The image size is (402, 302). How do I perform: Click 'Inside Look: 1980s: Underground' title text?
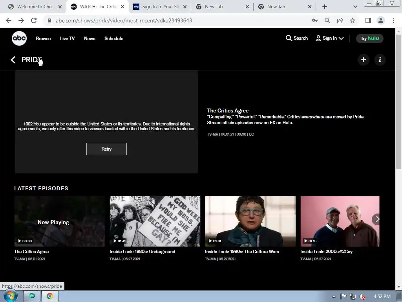point(142,252)
